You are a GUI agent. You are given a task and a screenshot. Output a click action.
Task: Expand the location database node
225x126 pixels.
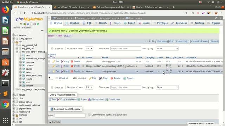pyautogui.click(x=14, y=35)
